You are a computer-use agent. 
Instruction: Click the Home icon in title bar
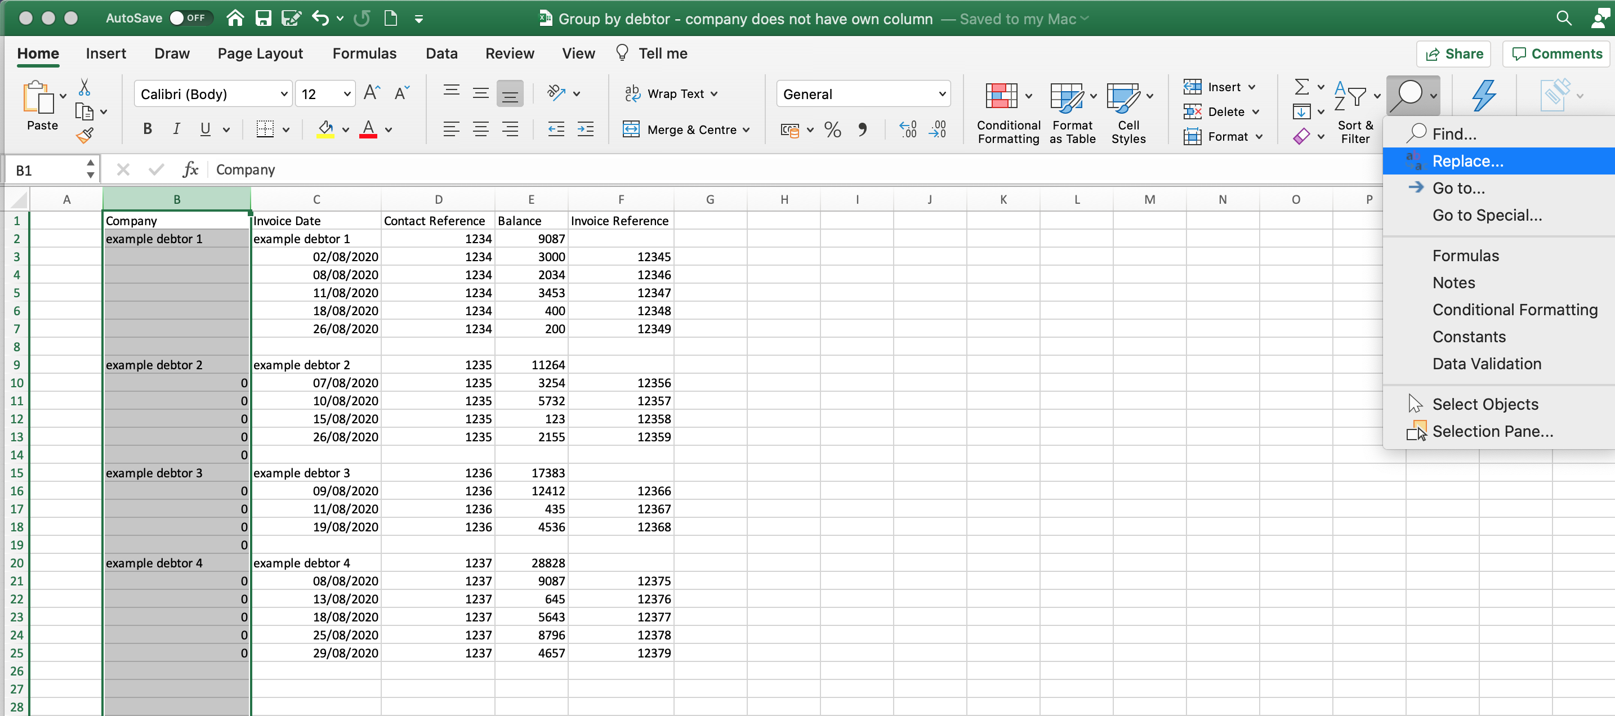235,18
